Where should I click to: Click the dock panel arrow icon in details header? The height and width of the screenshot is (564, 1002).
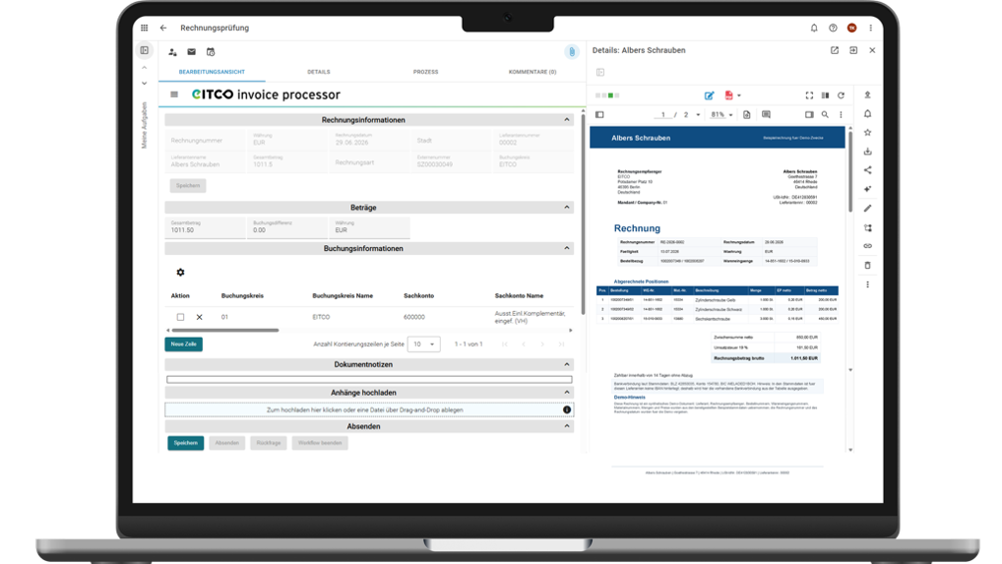(853, 50)
